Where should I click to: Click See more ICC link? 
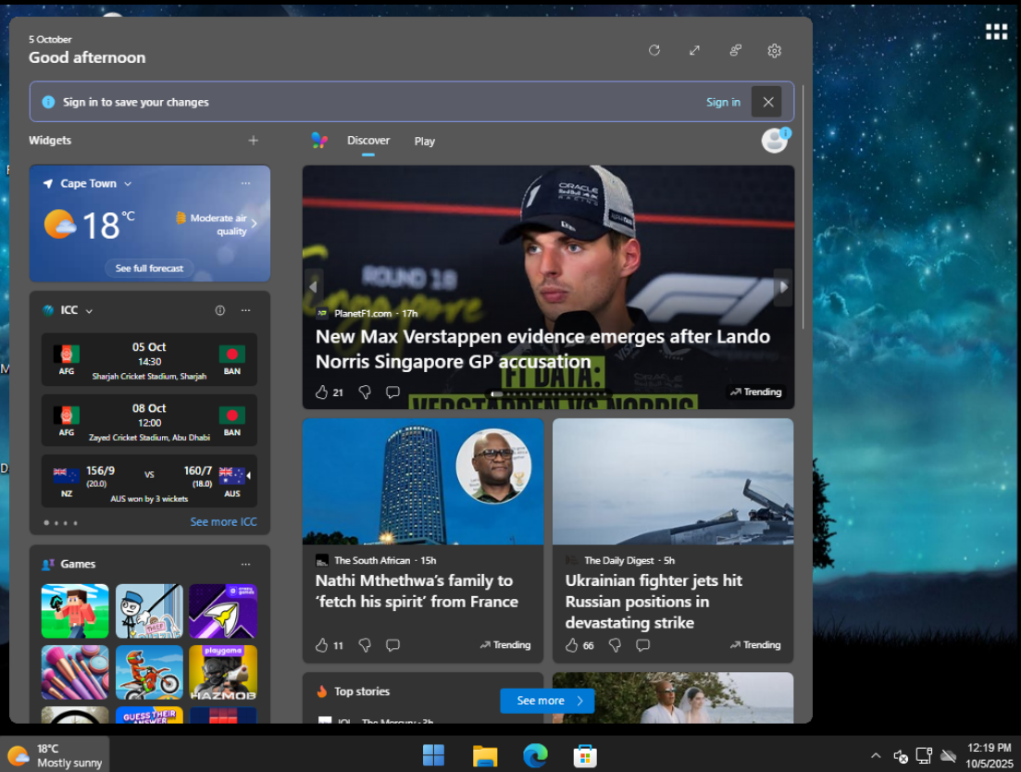[x=223, y=522]
